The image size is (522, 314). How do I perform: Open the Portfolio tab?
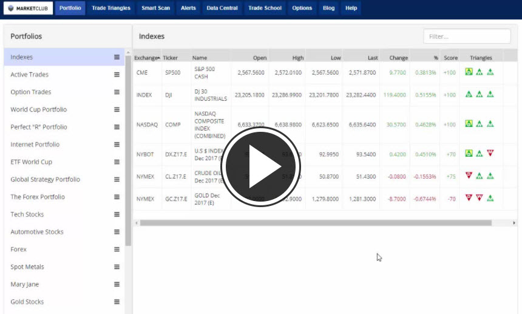[x=70, y=8]
